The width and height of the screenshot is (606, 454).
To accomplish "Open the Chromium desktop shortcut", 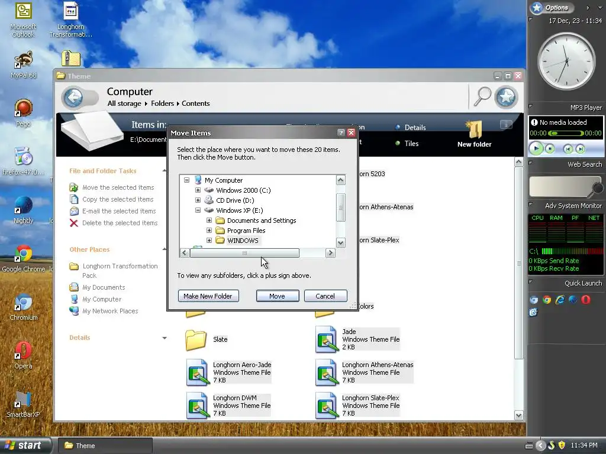I will [x=23, y=307].
